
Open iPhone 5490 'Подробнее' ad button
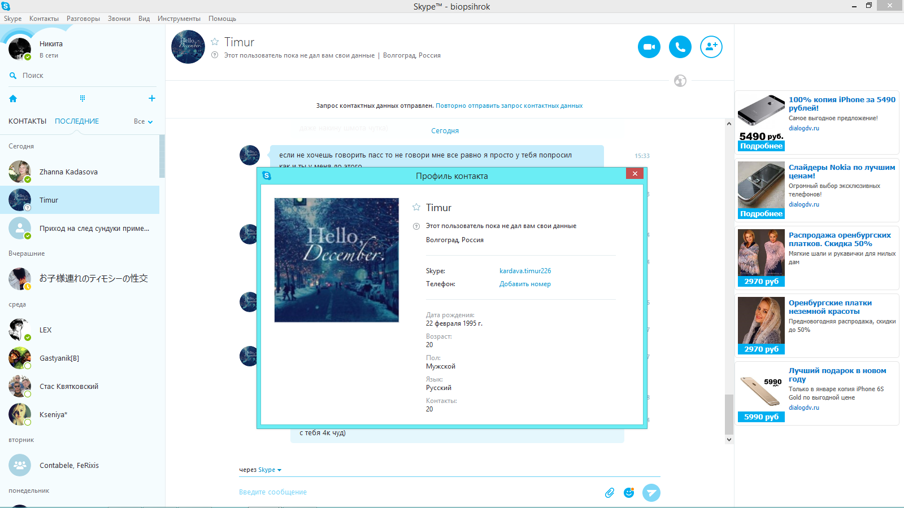tap(761, 146)
